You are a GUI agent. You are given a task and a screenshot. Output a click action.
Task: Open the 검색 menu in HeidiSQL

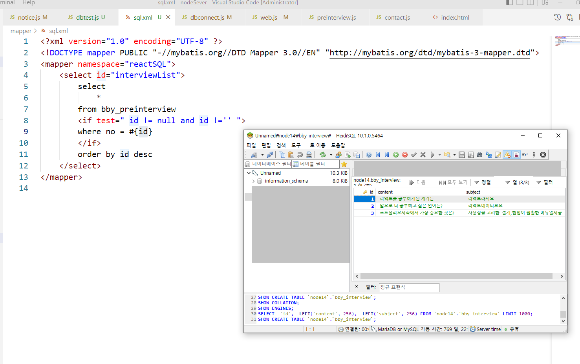click(281, 145)
